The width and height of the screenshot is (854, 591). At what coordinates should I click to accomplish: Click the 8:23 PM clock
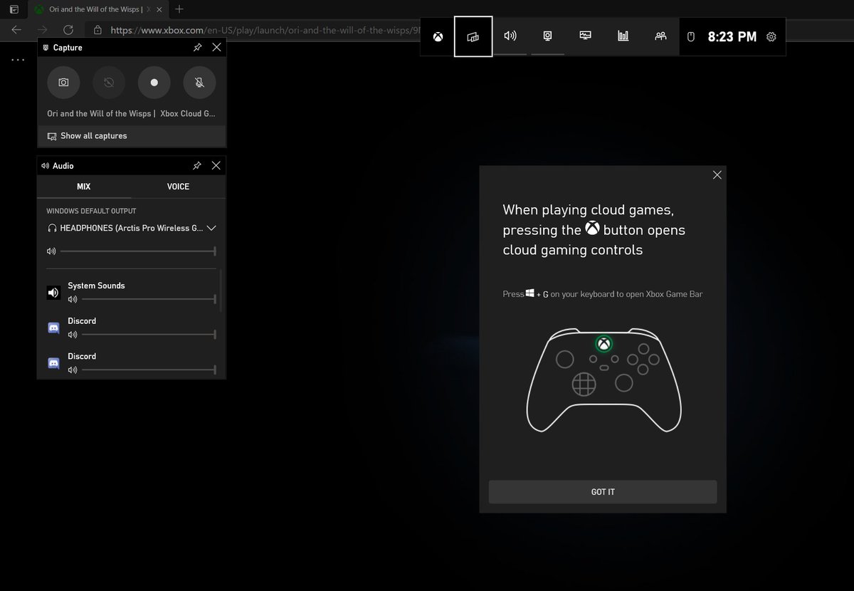coord(732,37)
